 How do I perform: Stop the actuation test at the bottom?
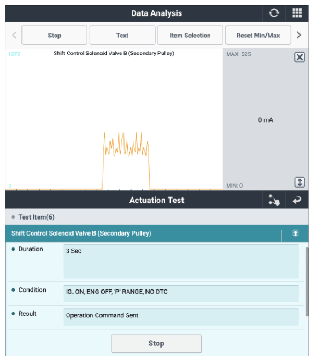156,343
